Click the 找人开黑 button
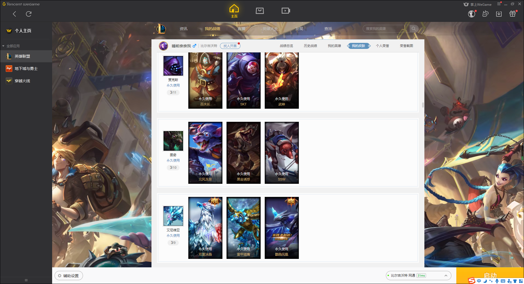Screen dimensions: 524x284 (230, 46)
